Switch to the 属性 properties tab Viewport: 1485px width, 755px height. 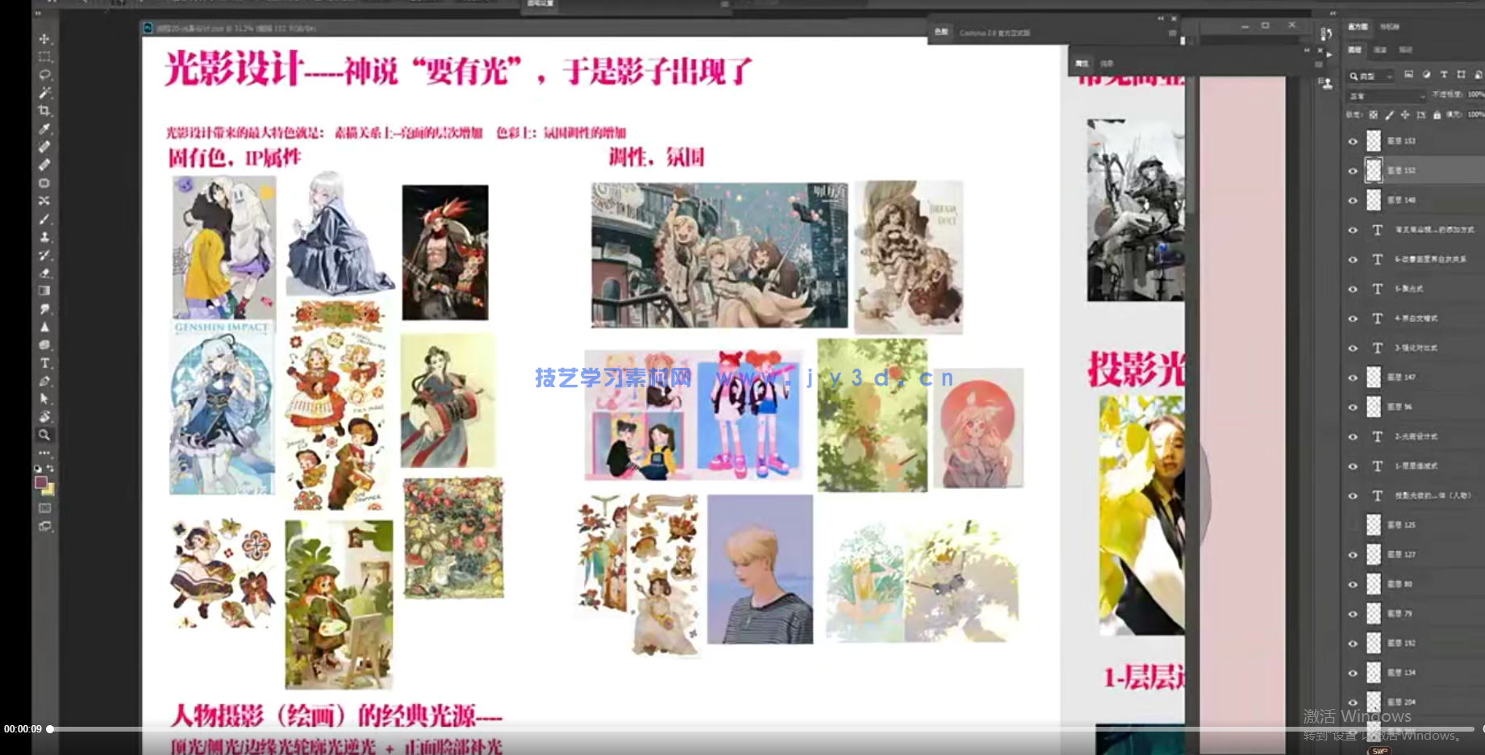pyautogui.click(x=1082, y=63)
